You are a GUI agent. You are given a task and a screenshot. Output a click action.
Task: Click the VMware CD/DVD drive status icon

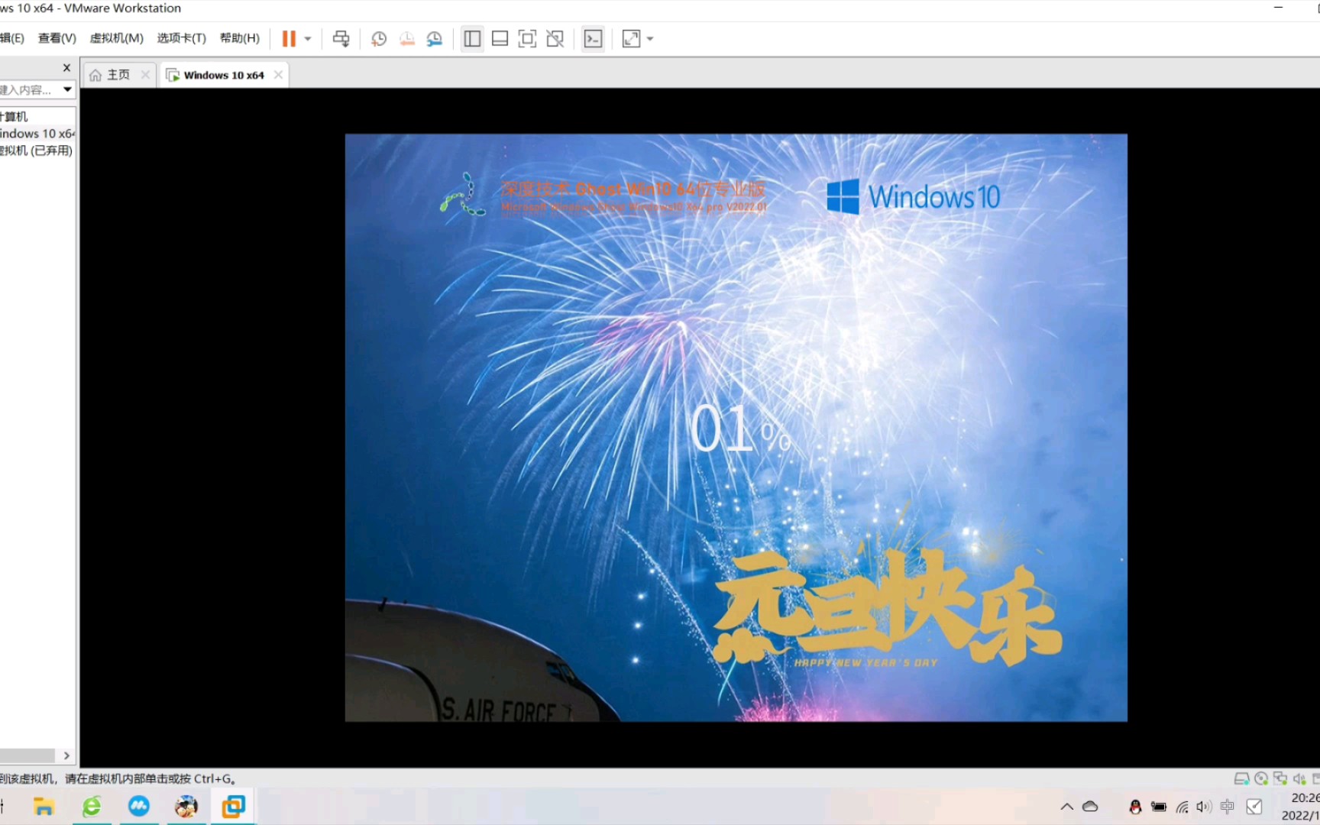pyautogui.click(x=1261, y=779)
